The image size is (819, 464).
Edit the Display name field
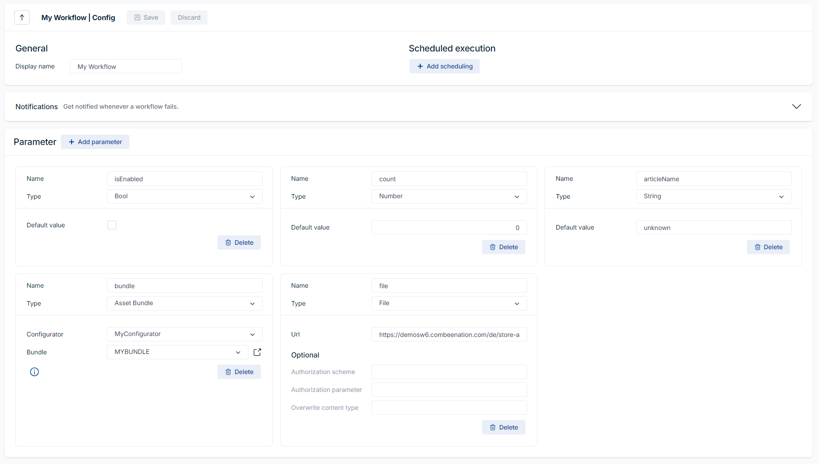[x=125, y=66]
